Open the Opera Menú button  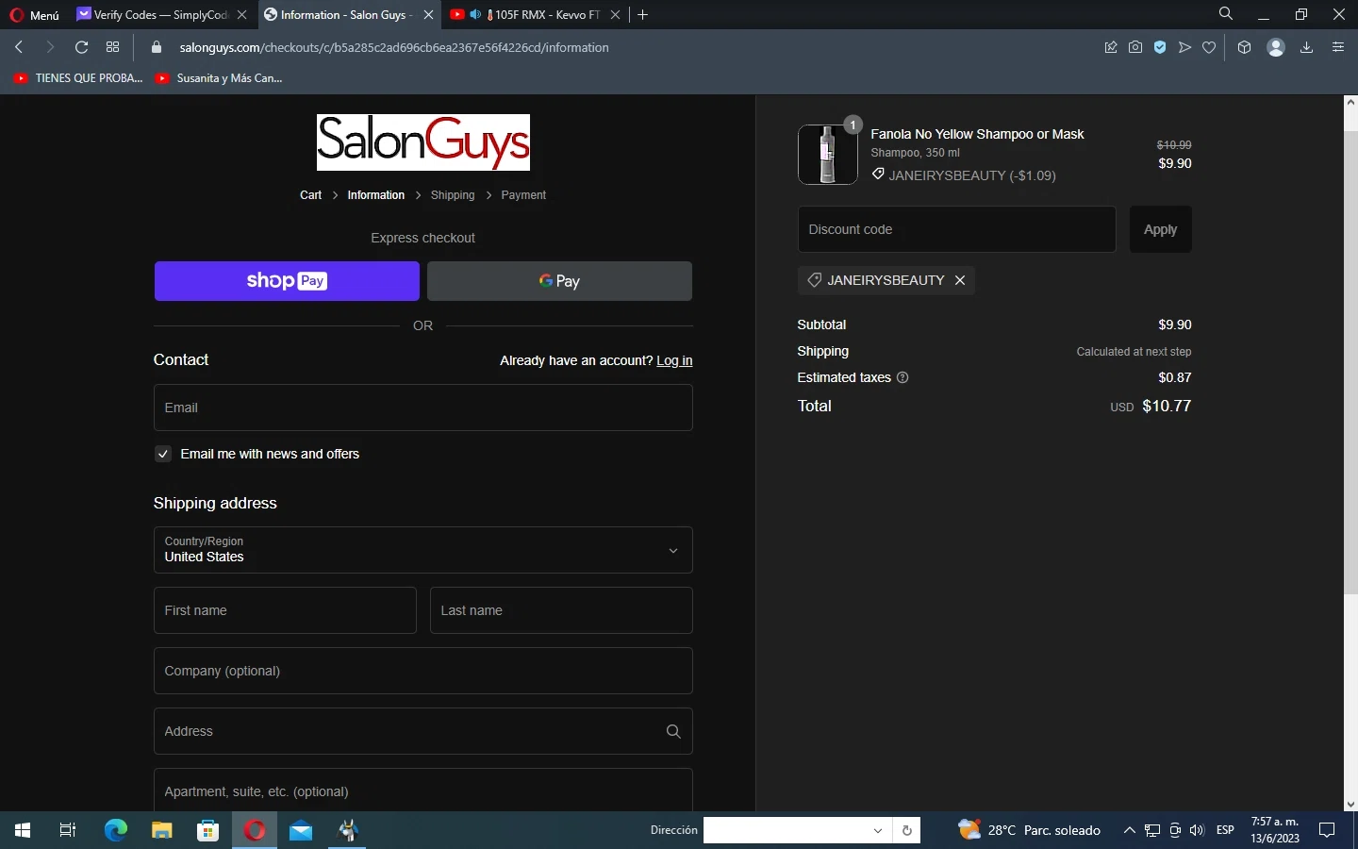pos(34,15)
